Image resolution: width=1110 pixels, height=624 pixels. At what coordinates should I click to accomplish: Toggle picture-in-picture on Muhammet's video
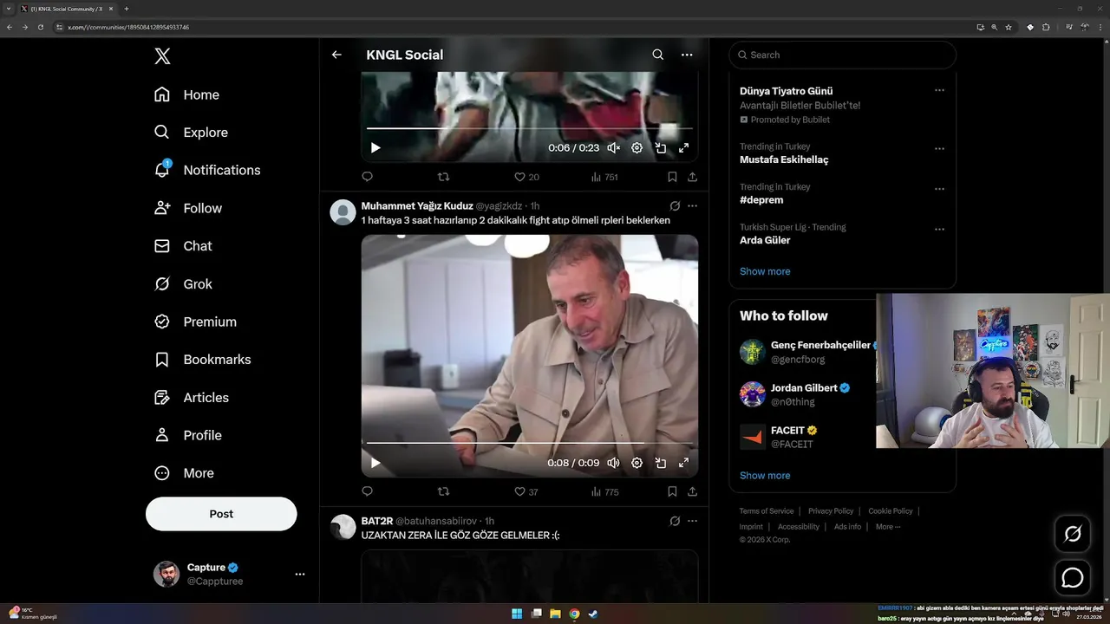660,463
